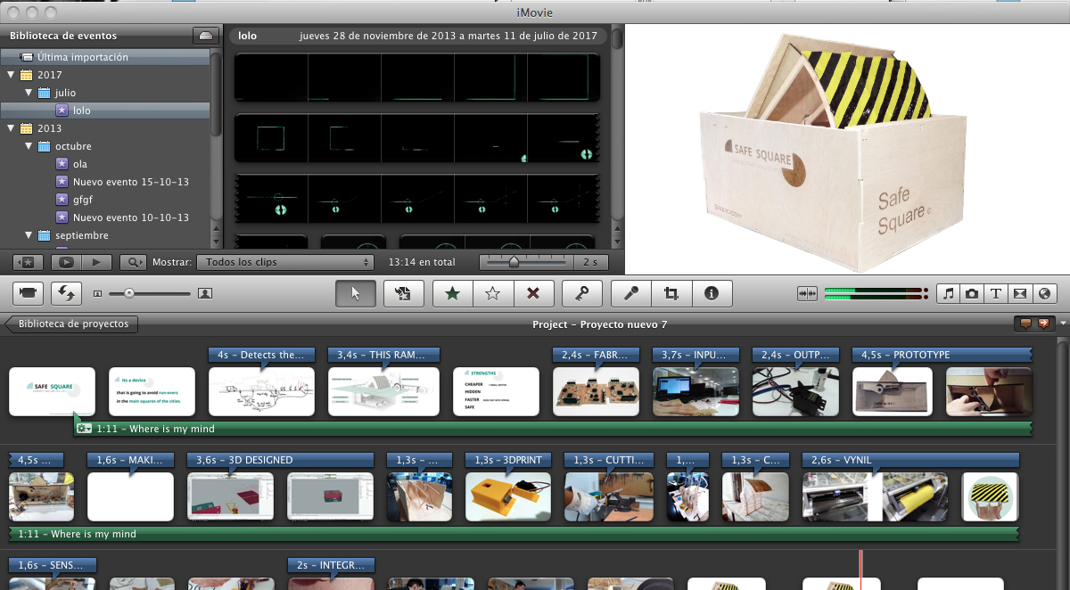Click the STRENGTHS slide clip
1070x590 pixels.
point(496,391)
